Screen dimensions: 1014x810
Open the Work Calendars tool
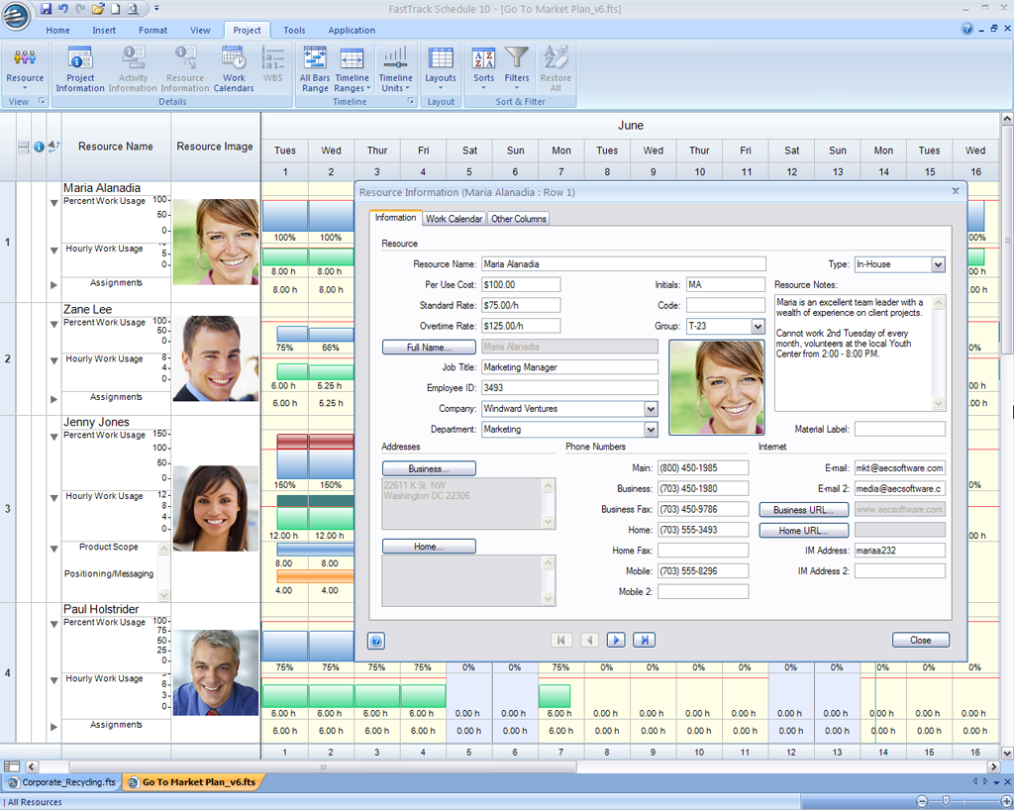[234, 68]
